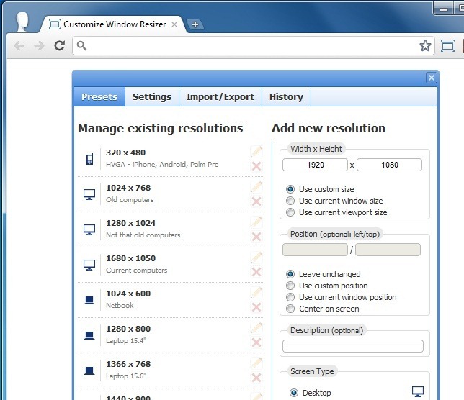The image size is (464, 400).
Task: Click the 'Old computers' description text
Action: [130, 200]
